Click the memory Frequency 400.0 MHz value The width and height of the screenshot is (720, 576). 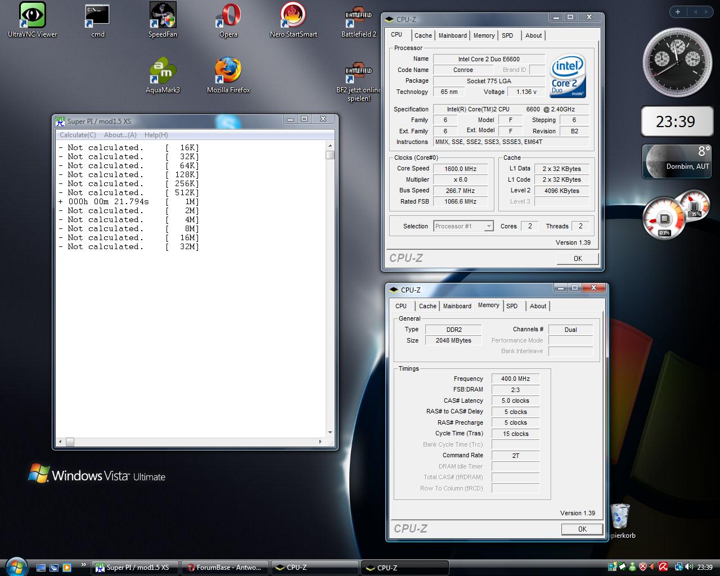pos(515,379)
